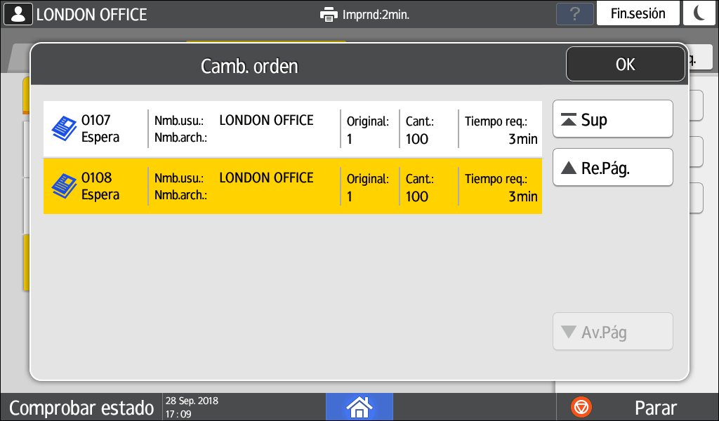Click the Imprnd:2min. status text
The image size is (719, 421).
coord(376,15)
